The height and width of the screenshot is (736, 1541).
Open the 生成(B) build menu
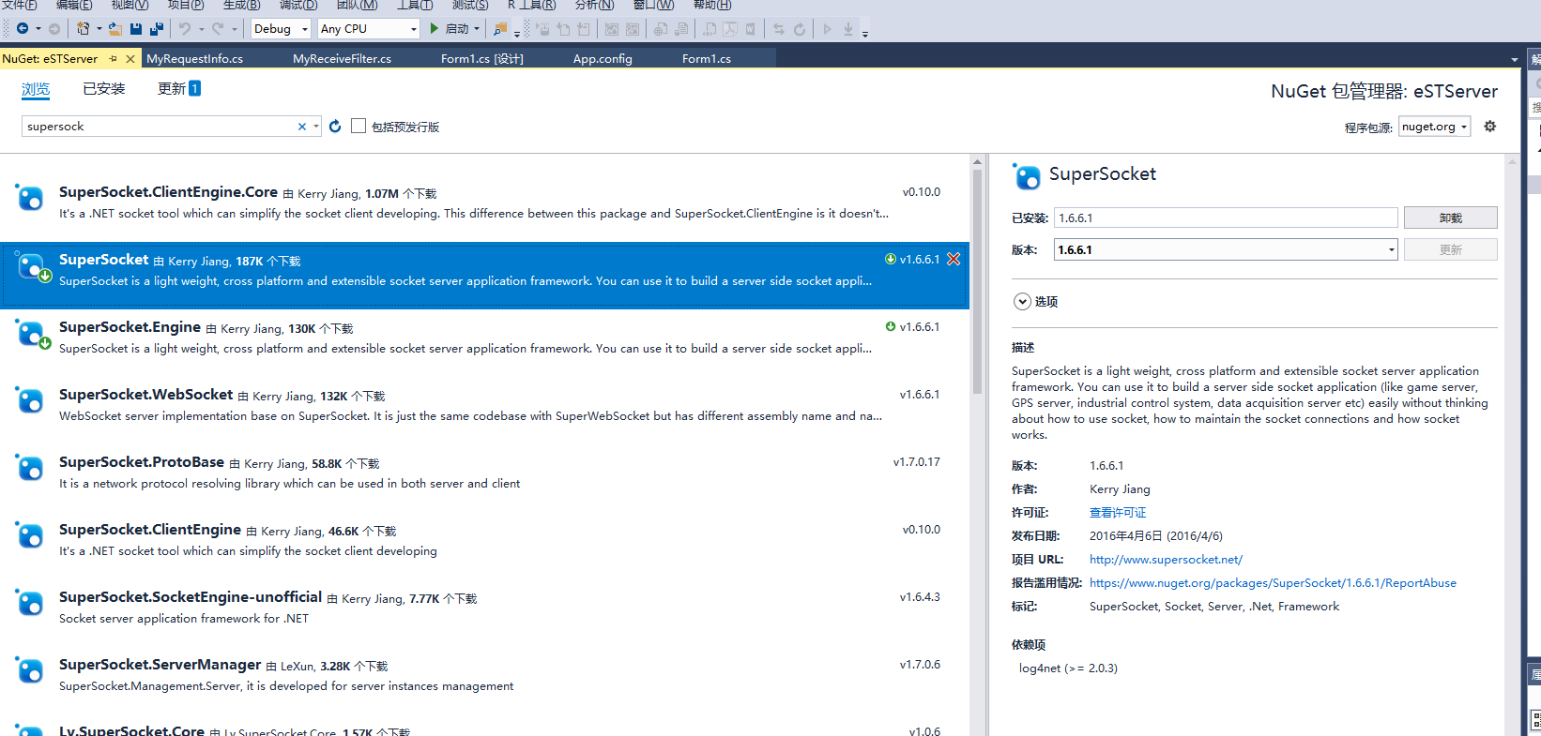241,5
